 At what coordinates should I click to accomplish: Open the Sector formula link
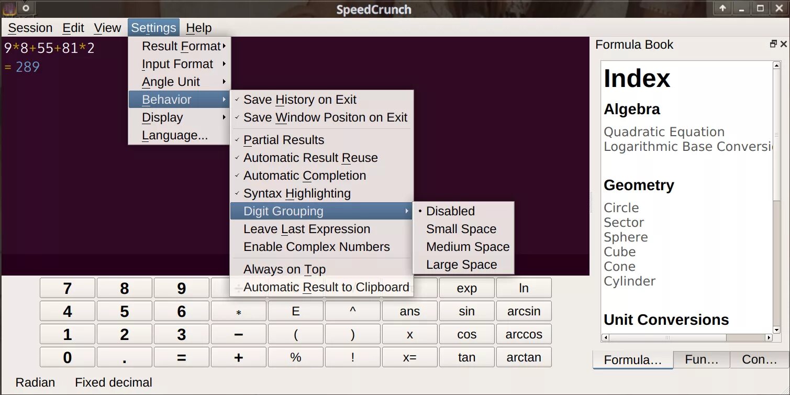[x=624, y=223]
